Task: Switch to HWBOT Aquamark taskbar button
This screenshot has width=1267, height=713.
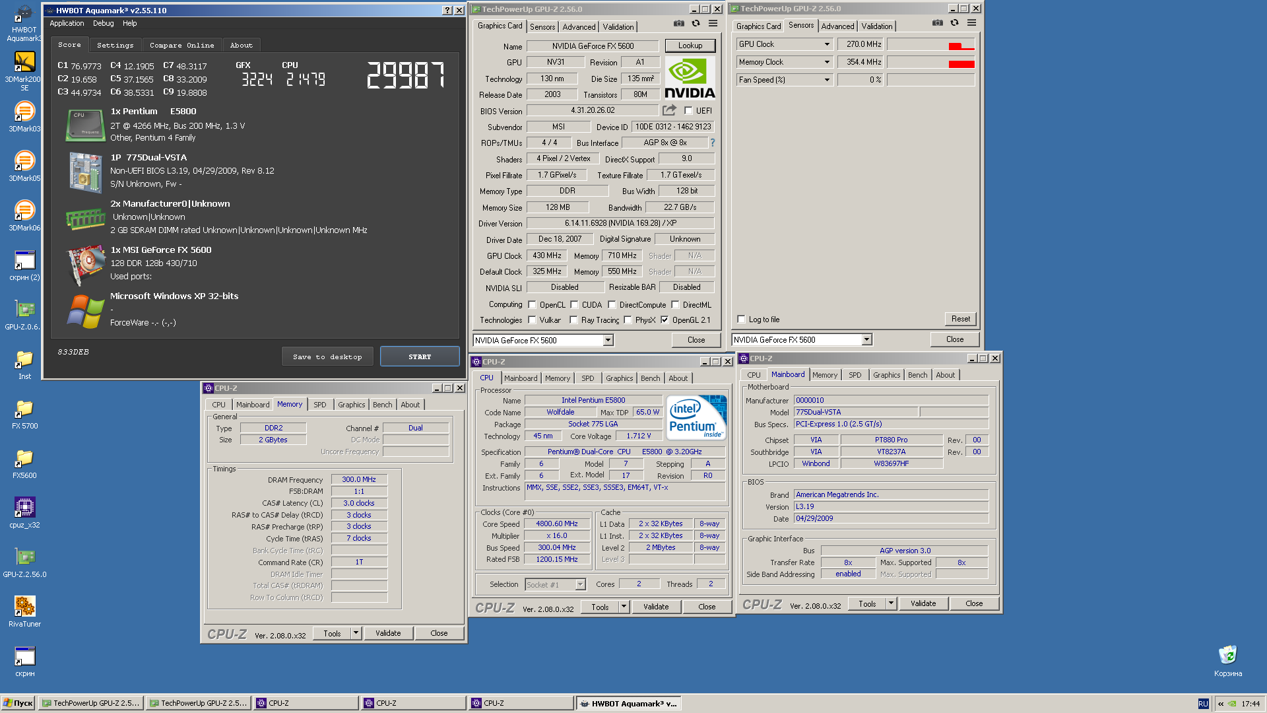Action: (x=628, y=703)
